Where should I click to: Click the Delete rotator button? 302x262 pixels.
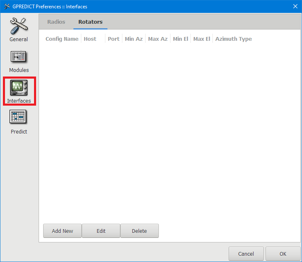pyautogui.click(x=139, y=231)
